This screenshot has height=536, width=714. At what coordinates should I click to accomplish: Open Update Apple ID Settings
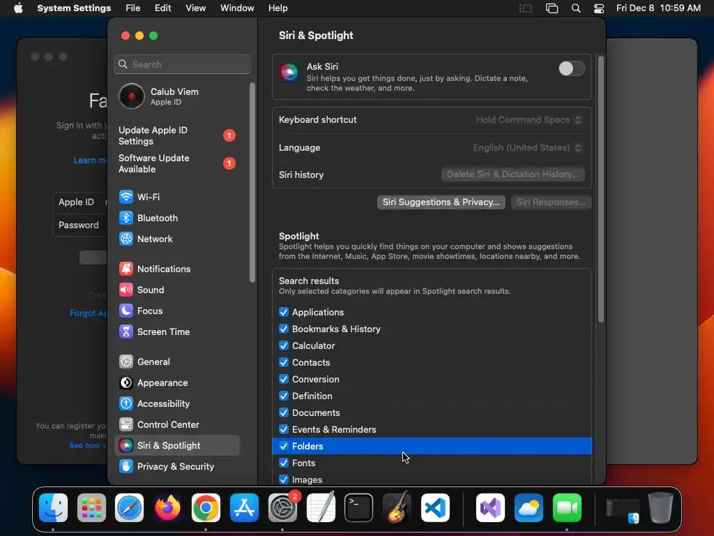(176, 136)
